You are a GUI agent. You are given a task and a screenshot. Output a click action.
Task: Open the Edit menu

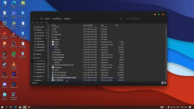(x=37, y=22)
